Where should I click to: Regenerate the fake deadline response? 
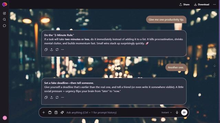point(57,97)
